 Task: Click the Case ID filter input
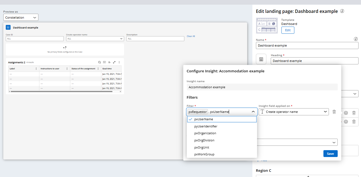pos(34,38)
